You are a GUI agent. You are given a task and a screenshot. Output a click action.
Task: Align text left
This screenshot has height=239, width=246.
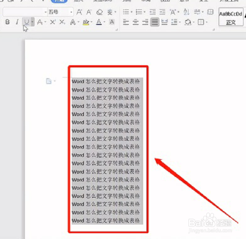pyautogui.click(x=126, y=22)
